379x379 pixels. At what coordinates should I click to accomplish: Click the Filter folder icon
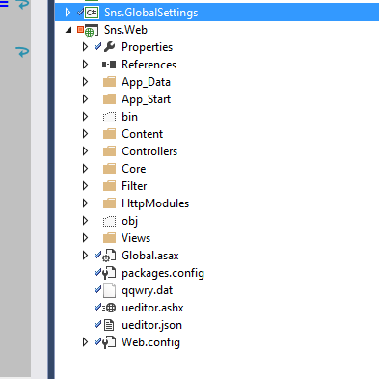coord(109,186)
